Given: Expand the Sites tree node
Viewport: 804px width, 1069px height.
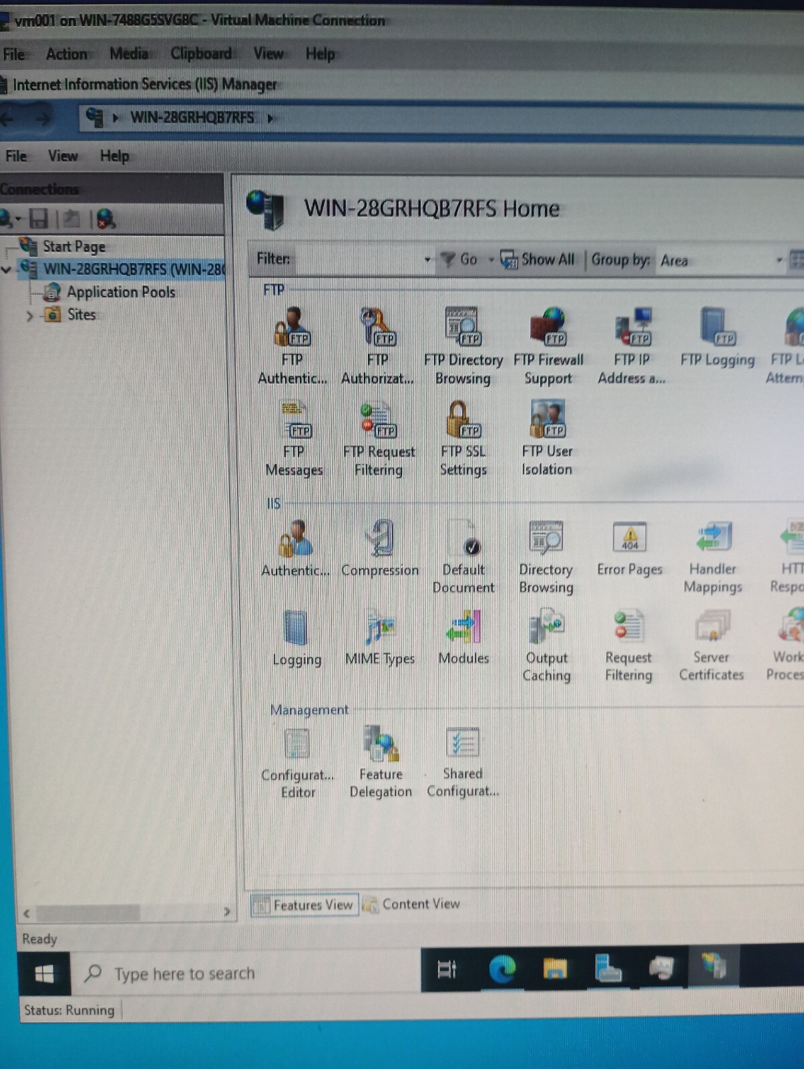Looking at the screenshot, I should tap(29, 315).
